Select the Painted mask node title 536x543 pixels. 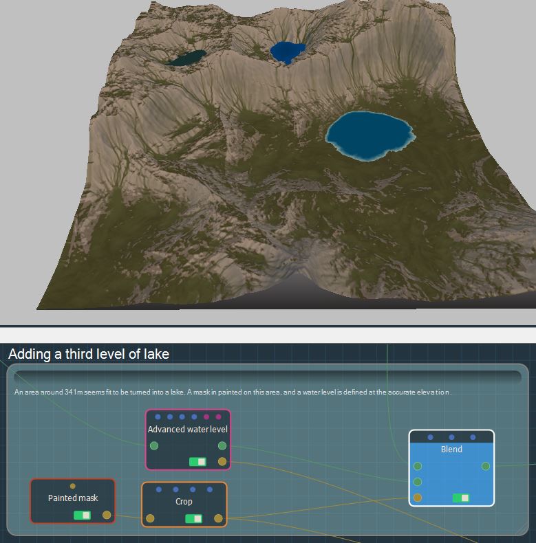(x=73, y=498)
